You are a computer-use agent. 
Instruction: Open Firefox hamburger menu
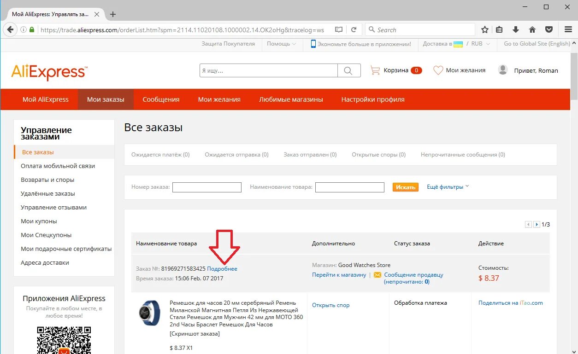[568, 29]
